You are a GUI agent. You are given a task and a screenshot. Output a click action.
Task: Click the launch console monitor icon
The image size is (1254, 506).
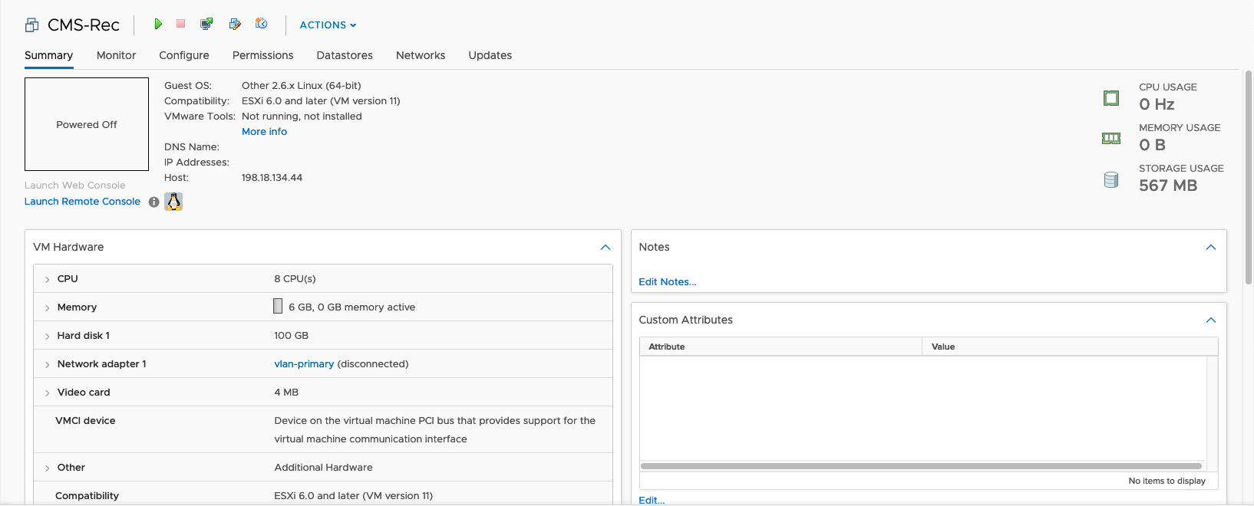206,25
